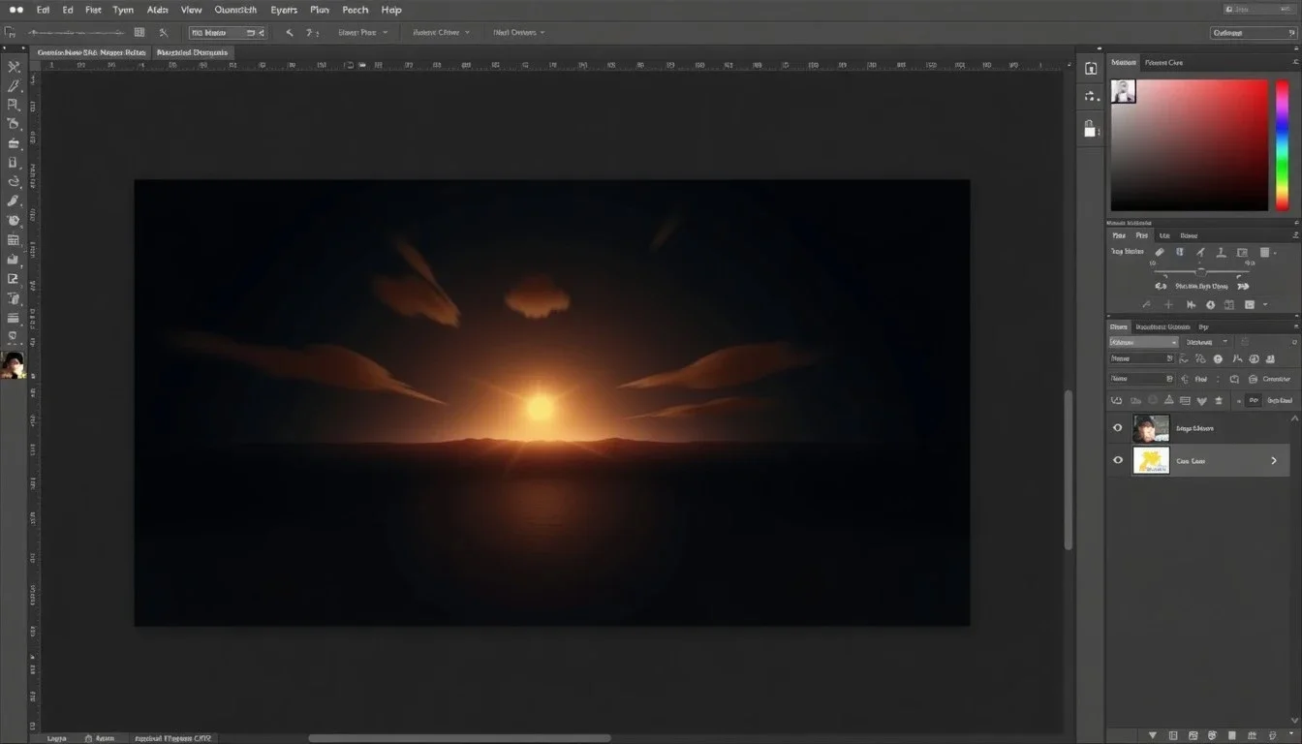Open the Help menu
Viewport: 1302px width, 744px height.
391,10
